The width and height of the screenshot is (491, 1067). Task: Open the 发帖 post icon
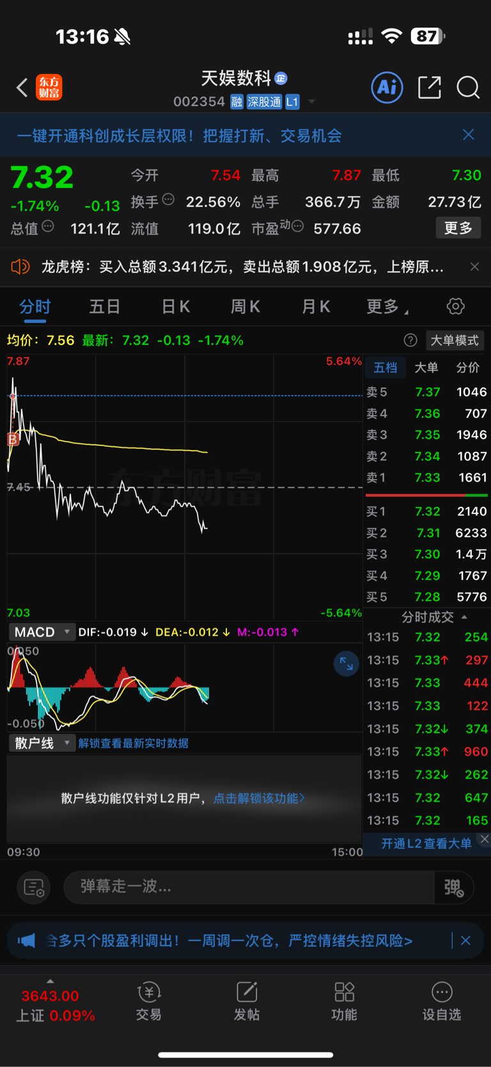247,992
